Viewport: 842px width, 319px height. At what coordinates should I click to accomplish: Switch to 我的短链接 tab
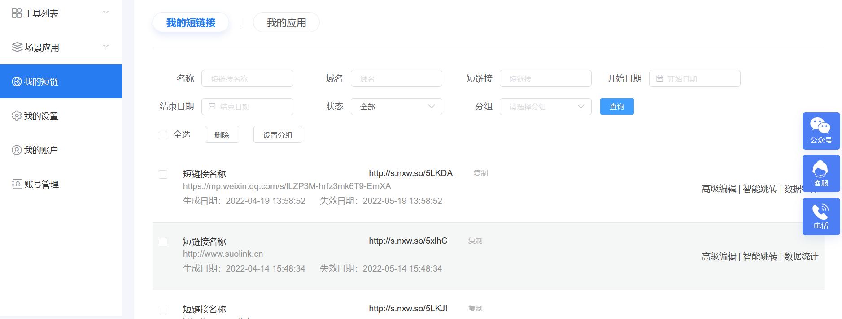pos(191,22)
